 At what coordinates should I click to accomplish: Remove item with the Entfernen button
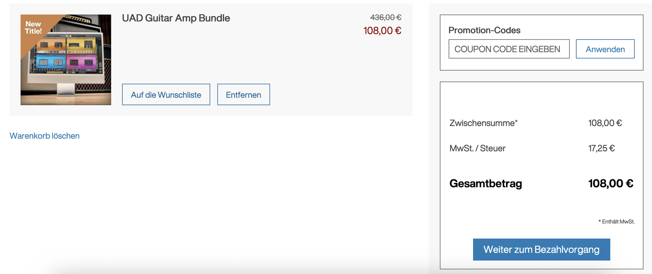tap(243, 94)
